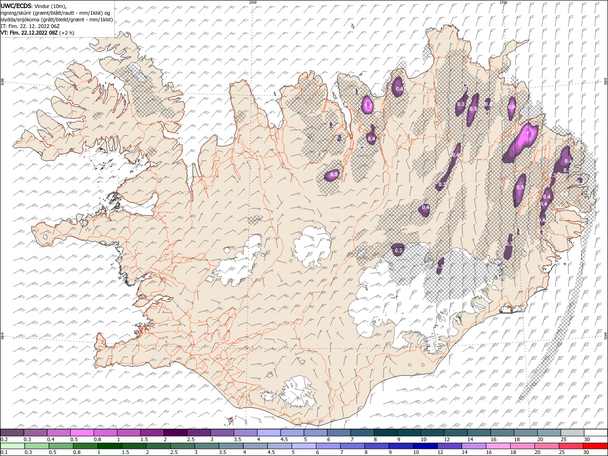
Task: Click the rain scale swatch between 0.5 and 0.8
Action: click(x=61, y=446)
